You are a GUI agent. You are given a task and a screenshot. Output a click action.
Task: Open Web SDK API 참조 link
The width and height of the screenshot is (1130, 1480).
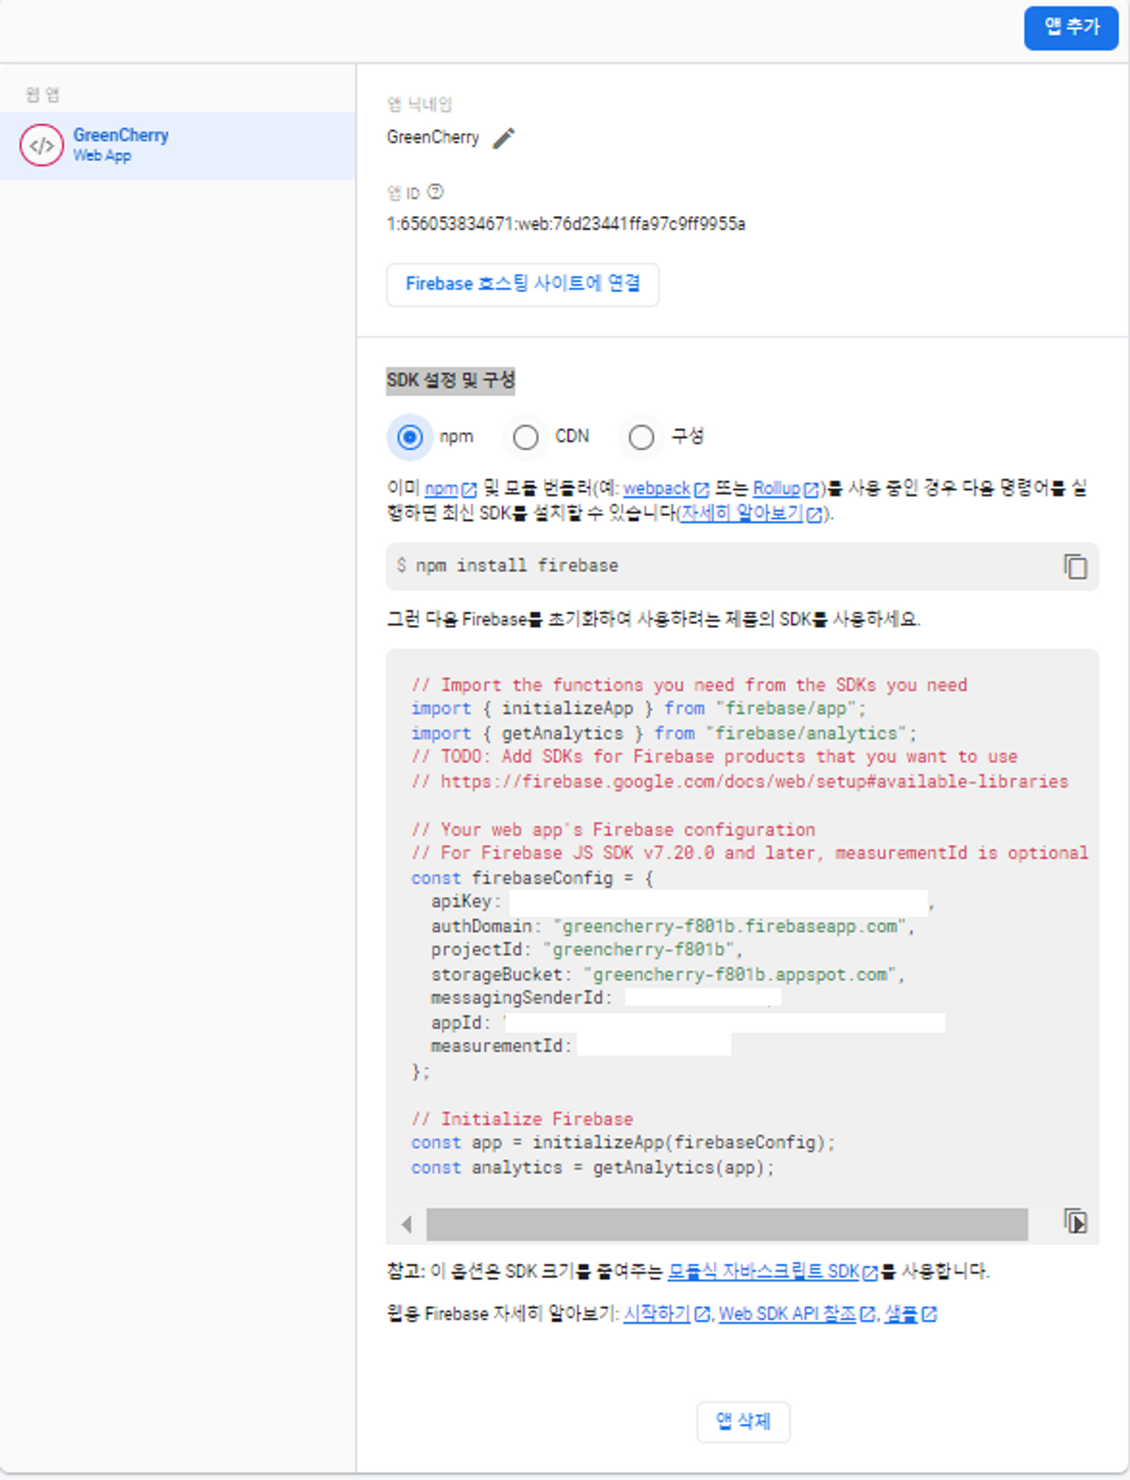(x=787, y=1314)
